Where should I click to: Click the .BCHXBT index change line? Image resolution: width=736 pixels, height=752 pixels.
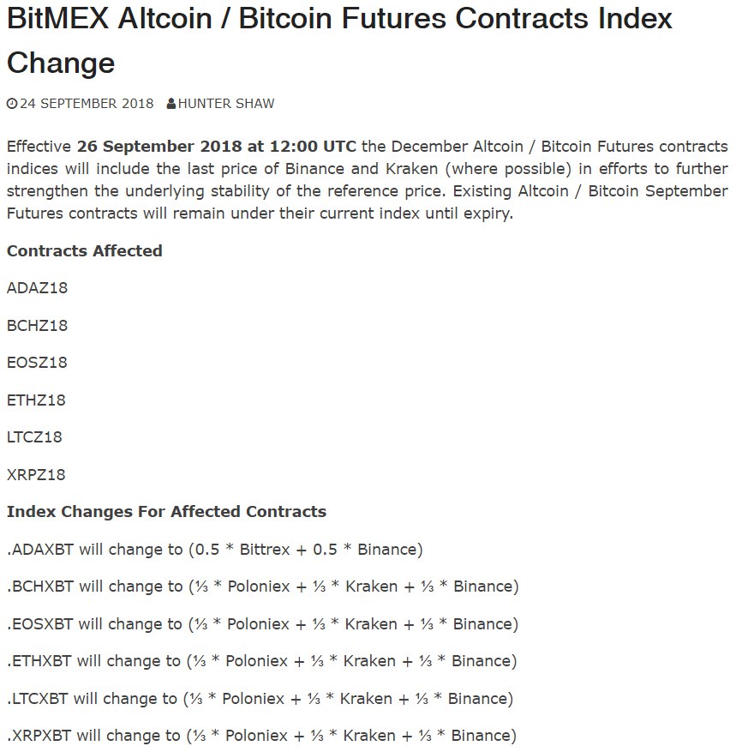[262, 587]
